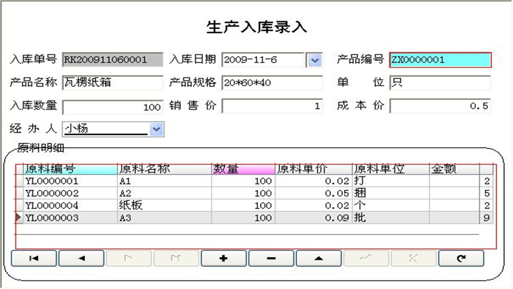This screenshot has height=289, width=513.
Task: Go to first record in navigator
Action: point(34,258)
